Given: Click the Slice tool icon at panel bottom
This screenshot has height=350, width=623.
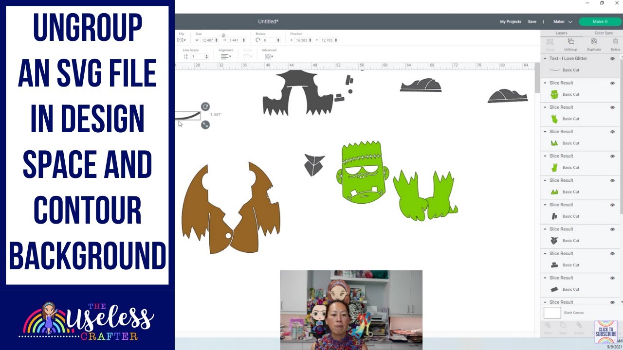Looking at the screenshot, I should click(548, 325).
